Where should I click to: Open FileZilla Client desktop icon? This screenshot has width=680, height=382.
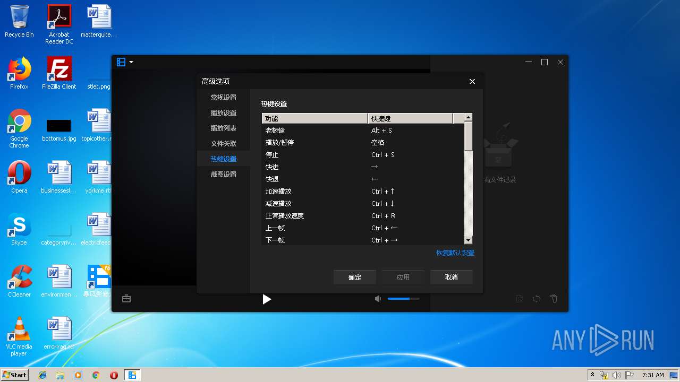tap(59, 73)
